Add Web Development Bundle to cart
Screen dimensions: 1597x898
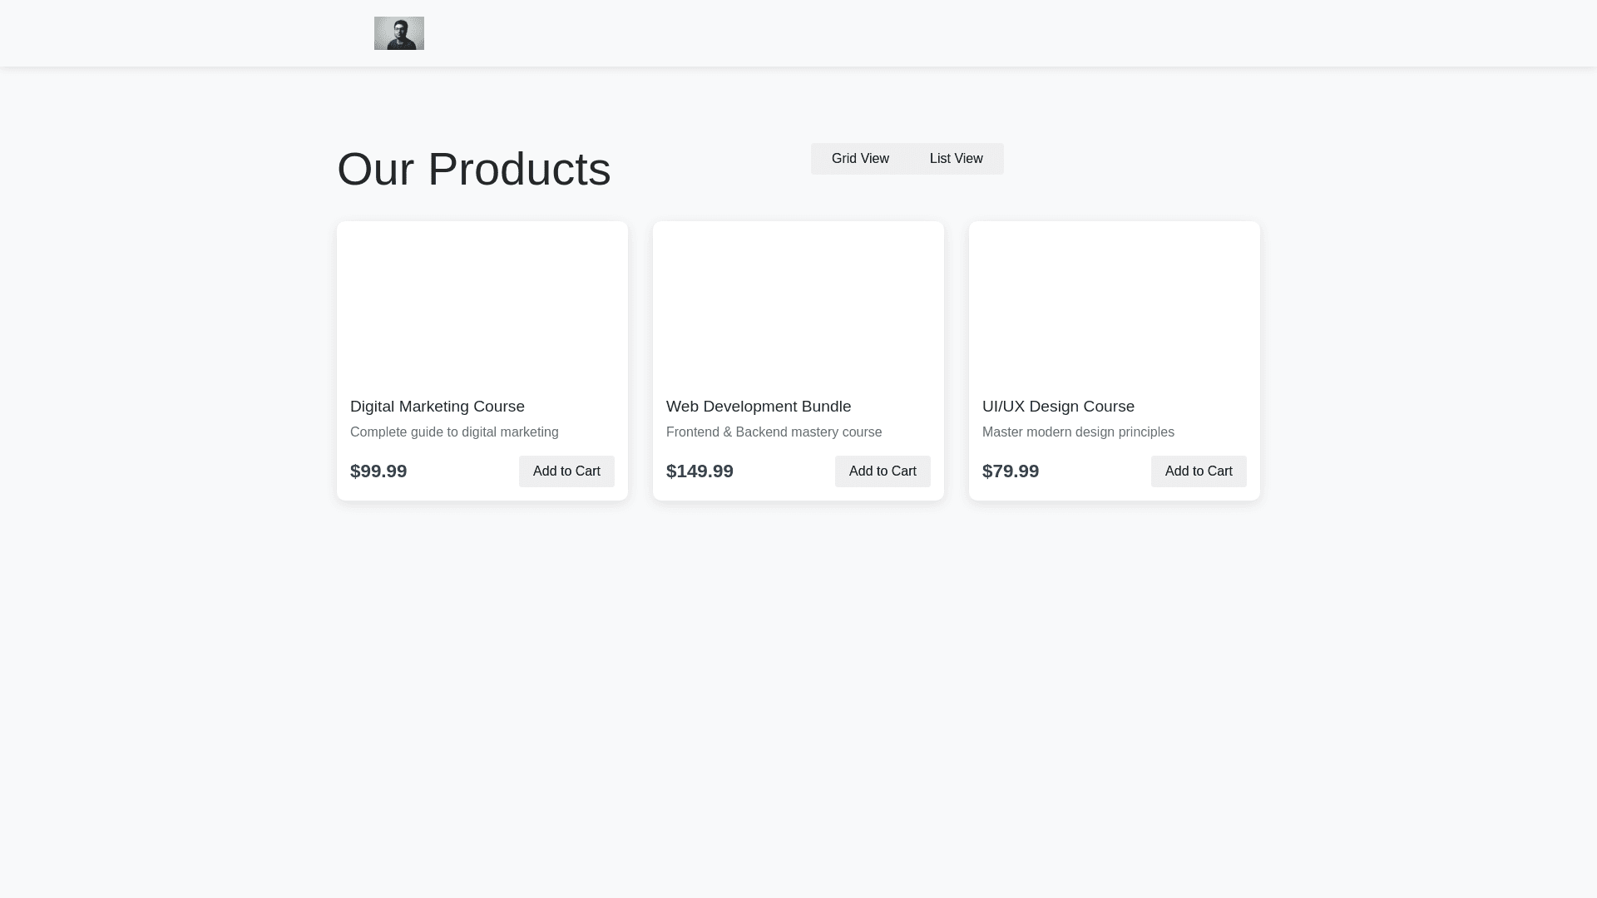tap(883, 471)
